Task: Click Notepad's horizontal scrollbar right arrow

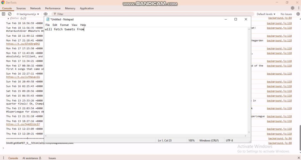Action: click(245, 136)
